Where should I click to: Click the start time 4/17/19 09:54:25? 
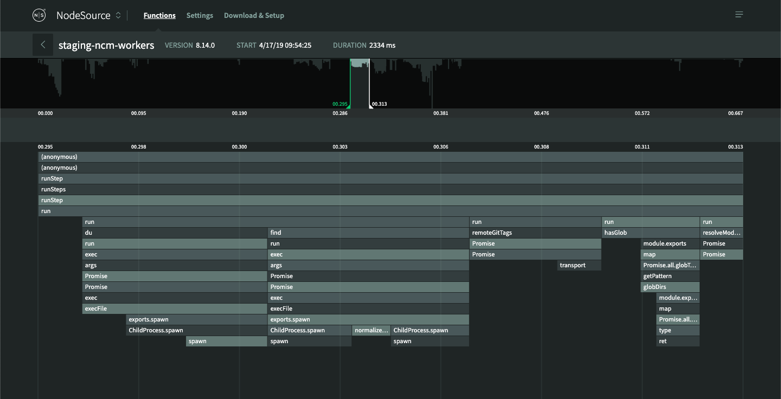[285, 45]
